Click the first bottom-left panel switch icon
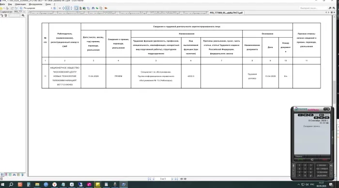Viewport: 339px width, 188px height. click(x=2, y=174)
